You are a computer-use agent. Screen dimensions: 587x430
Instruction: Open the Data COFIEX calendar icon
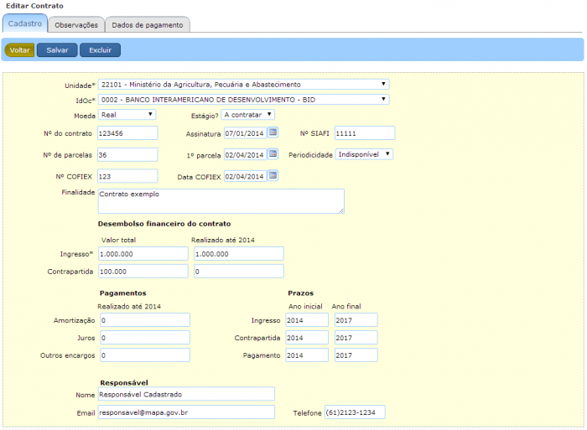coord(273,175)
